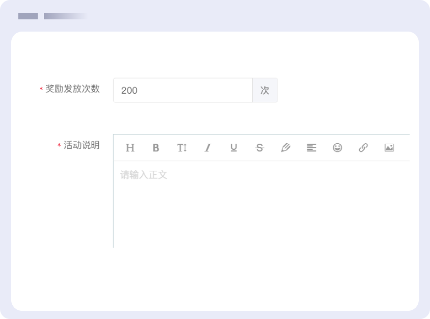Open the heading (H) style menu
Image resolution: width=430 pixels, height=319 pixels.
[130, 148]
